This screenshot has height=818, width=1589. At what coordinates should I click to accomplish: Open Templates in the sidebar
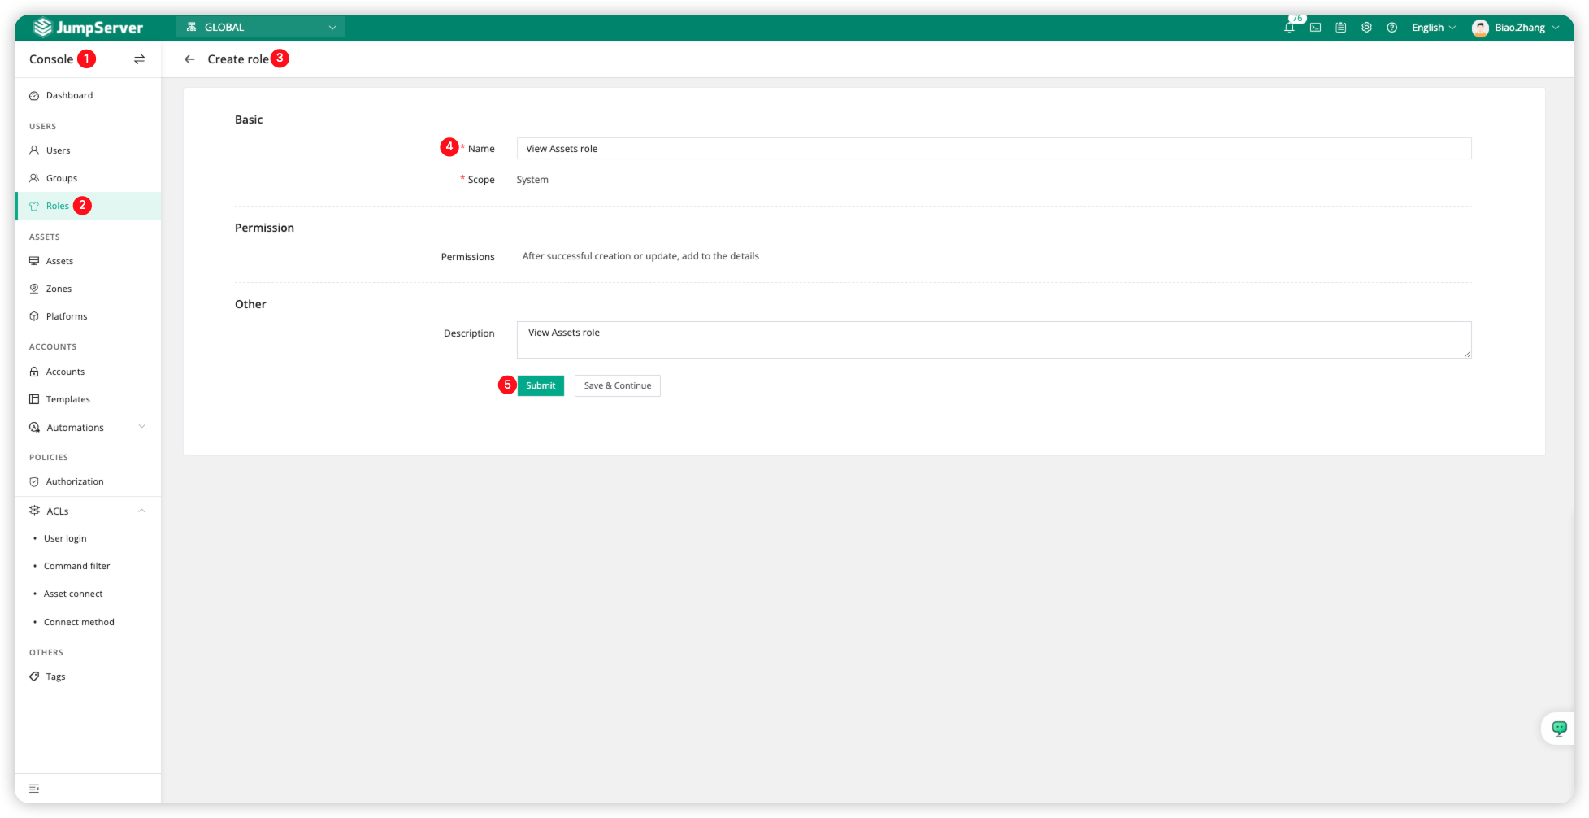[x=88, y=399]
